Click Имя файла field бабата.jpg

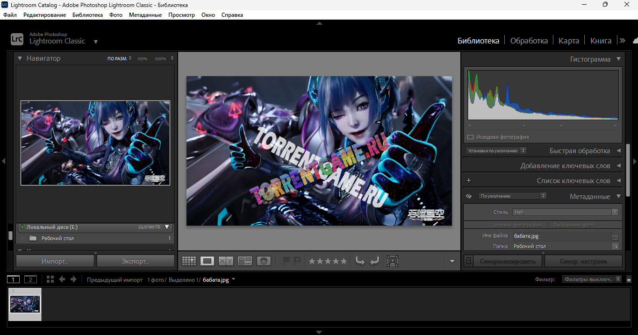click(562, 236)
